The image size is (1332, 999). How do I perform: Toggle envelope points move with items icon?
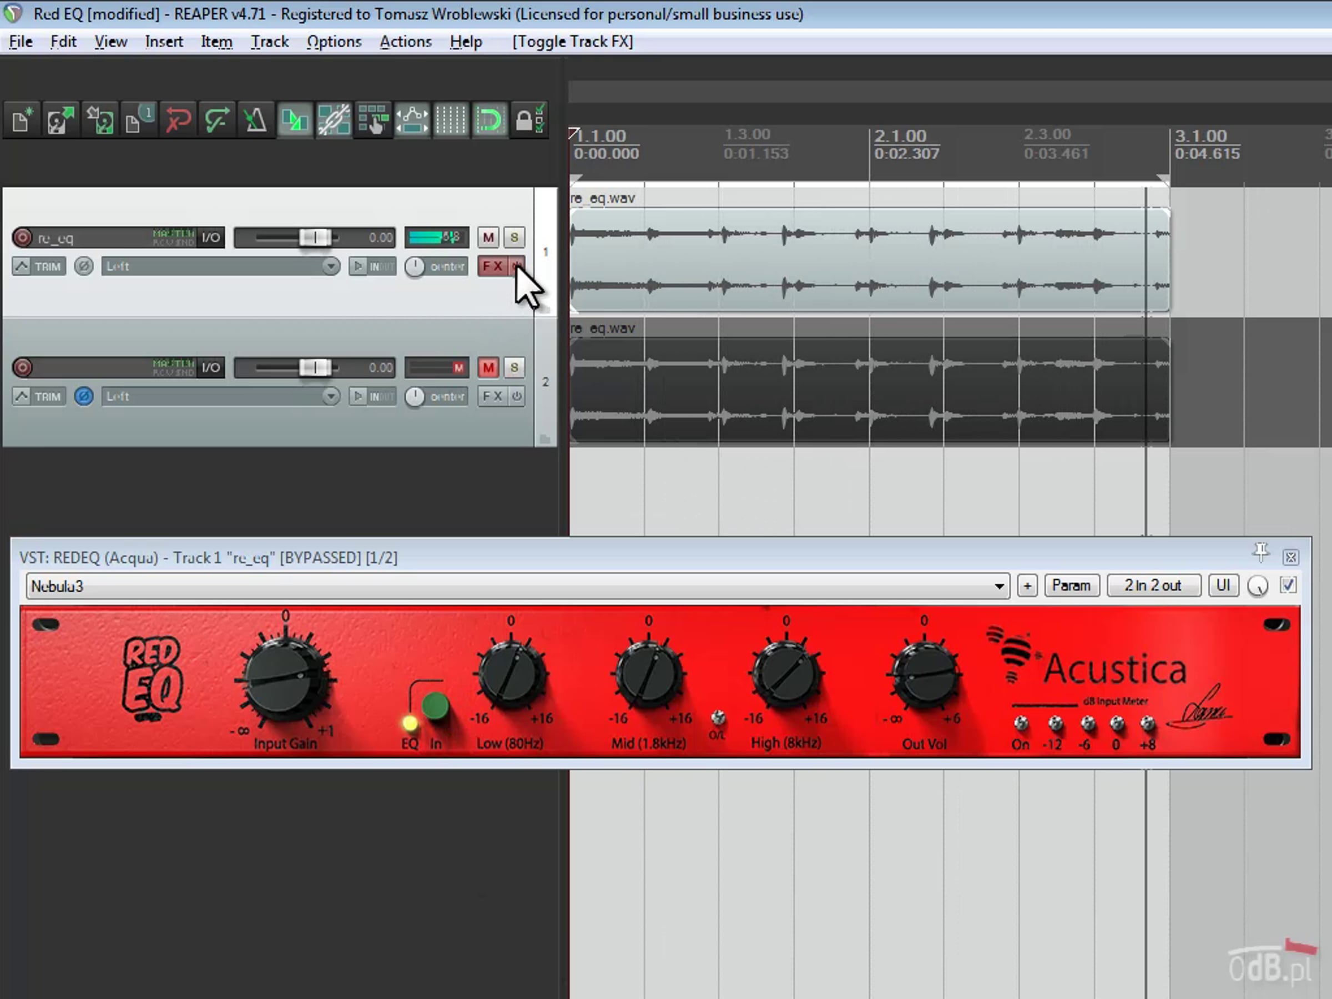point(412,120)
